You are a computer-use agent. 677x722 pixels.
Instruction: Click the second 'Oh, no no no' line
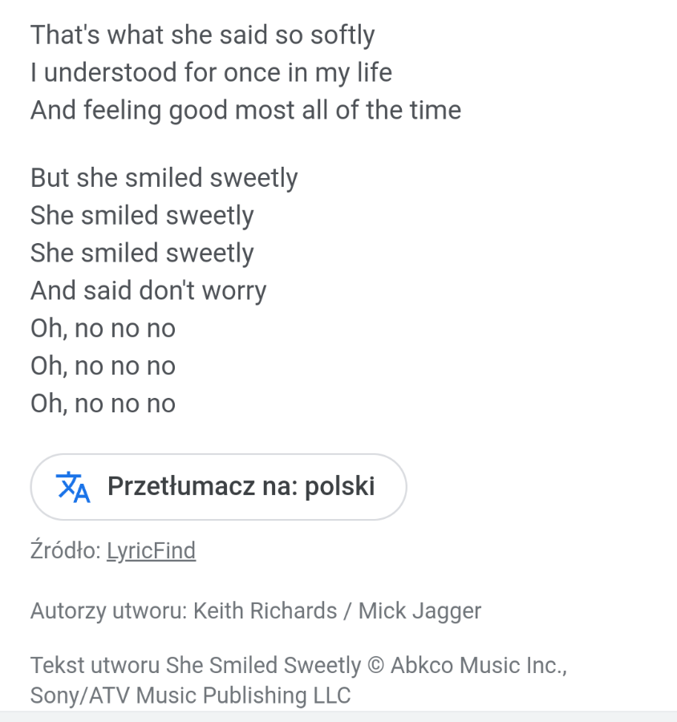[x=103, y=367]
